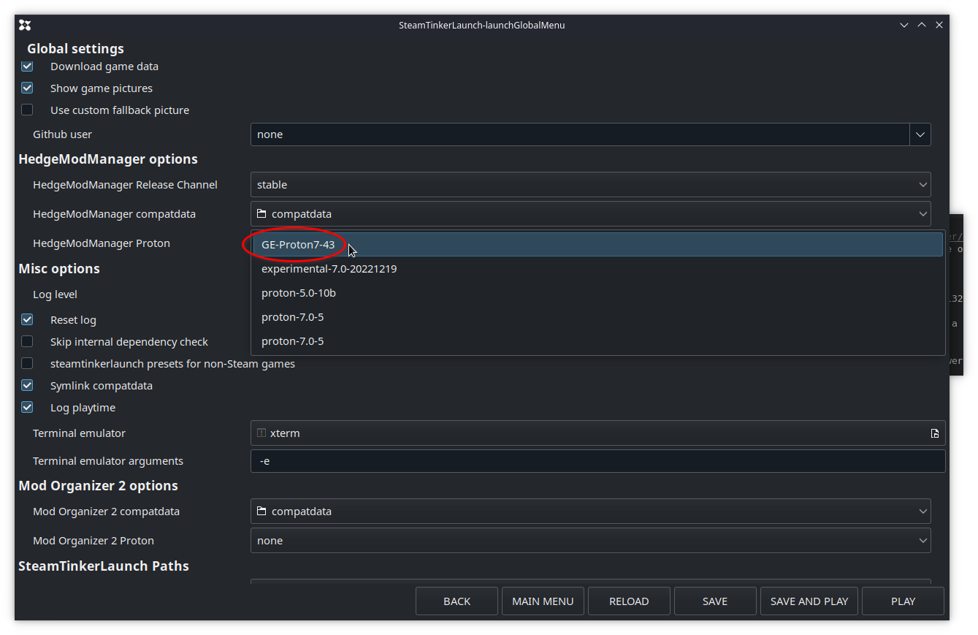Image resolution: width=978 pixels, height=635 pixels.
Task: Enable steamtinkerlaunch presets for non-Steam games
Action: click(x=27, y=364)
